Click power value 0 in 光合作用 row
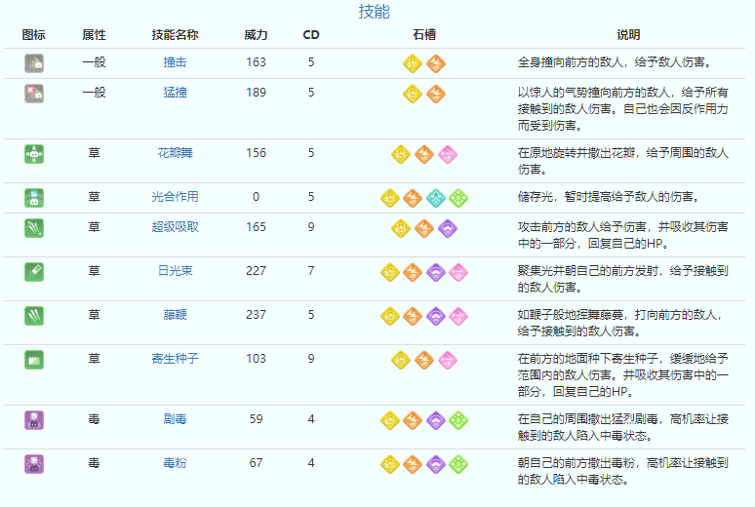Screen dimensions: 755x507 pyautogui.click(x=256, y=197)
